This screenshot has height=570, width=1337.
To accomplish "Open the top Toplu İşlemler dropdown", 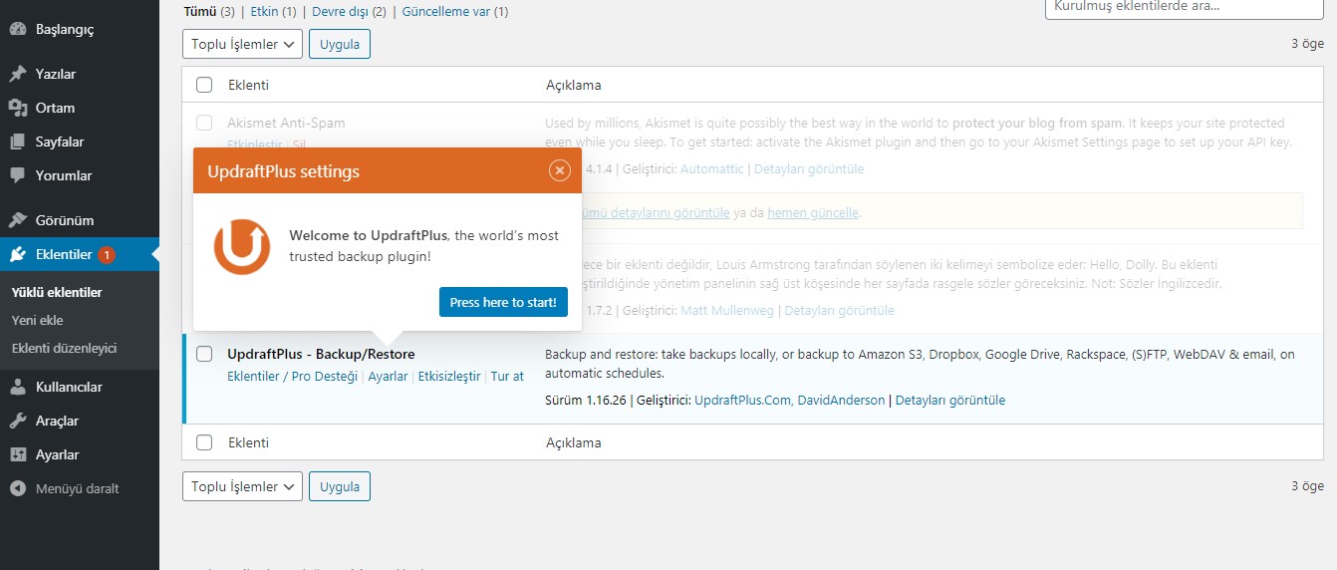I will [242, 44].
